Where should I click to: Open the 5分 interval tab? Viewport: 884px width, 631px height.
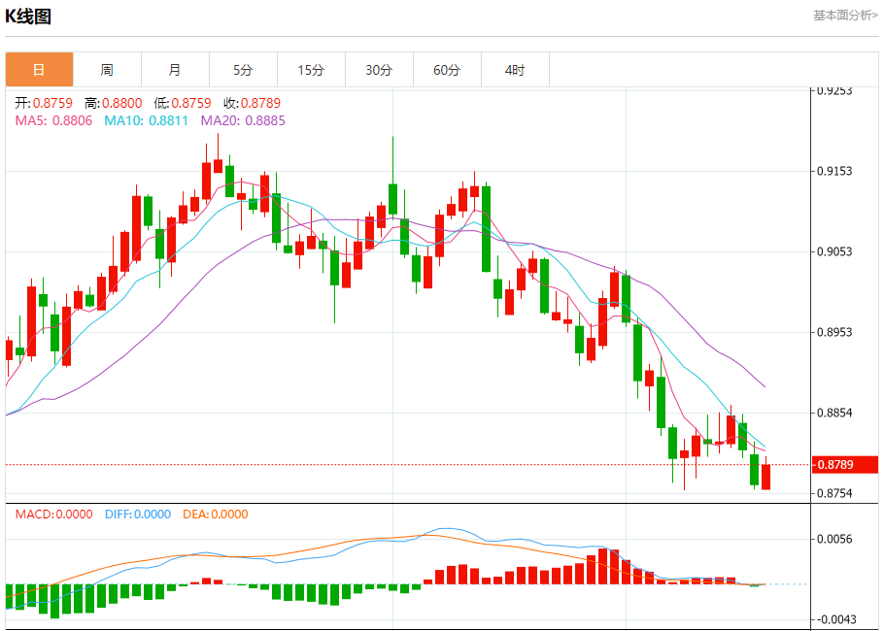243,70
